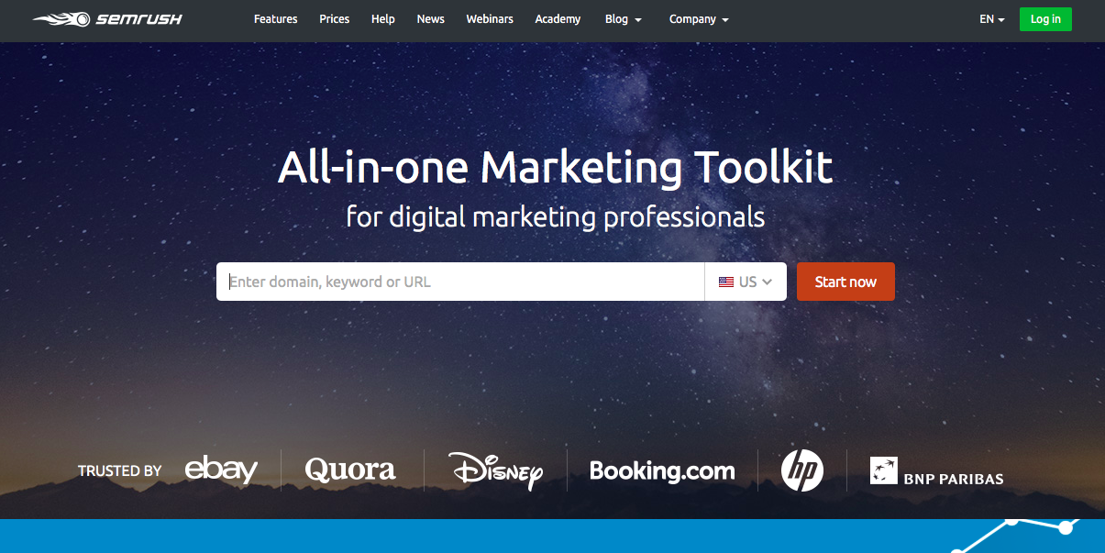Click the US flag icon
Viewport: 1105px width, 553px height.
coord(726,282)
